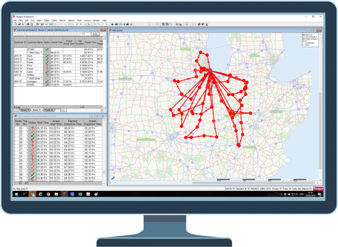Click the GoTo button
Screen dimensions: 338x247
(95, 34)
